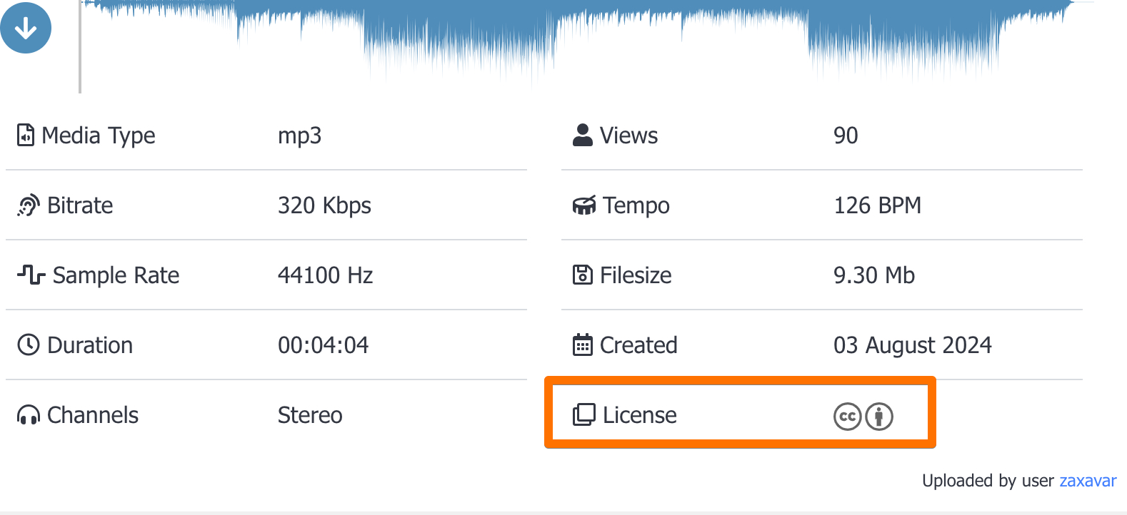1127x515 pixels.
Task: Click the Created calendar icon
Action: click(583, 345)
